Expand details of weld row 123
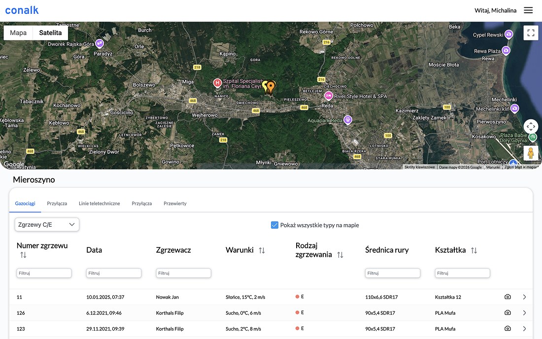This screenshot has height=339, width=542. coord(524,329)
